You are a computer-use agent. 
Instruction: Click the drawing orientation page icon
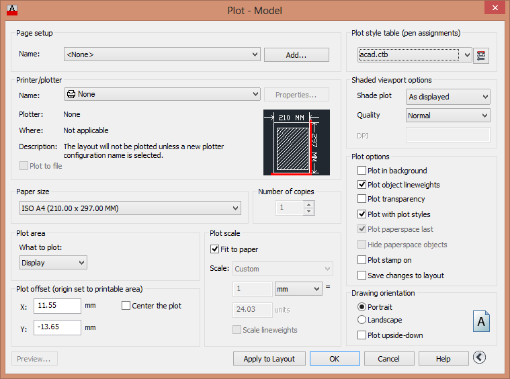(481, 321)
